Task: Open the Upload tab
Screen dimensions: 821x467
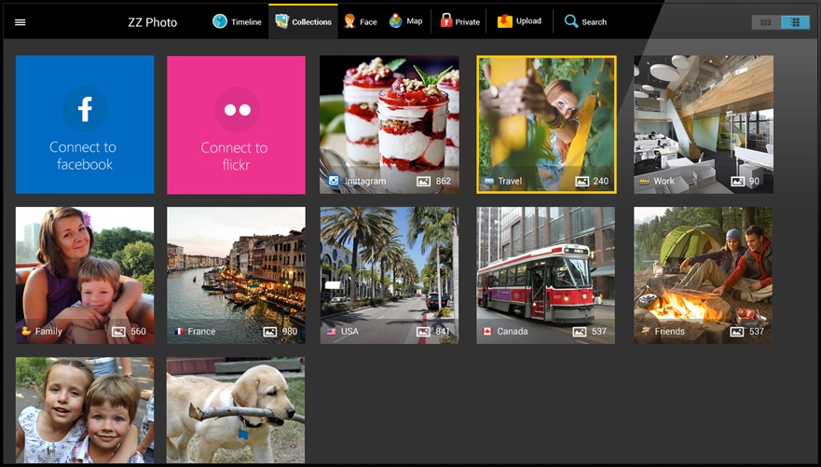Action: click(x=519, y=21)
